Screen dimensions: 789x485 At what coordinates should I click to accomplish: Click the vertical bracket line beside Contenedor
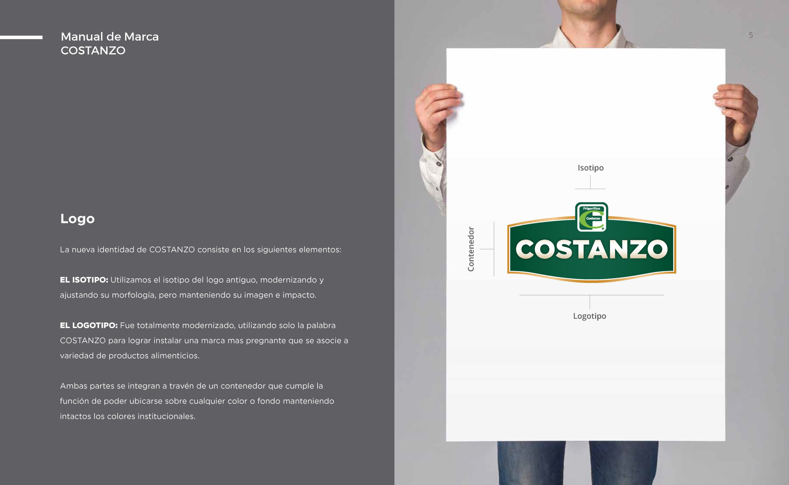pos(494,249)
